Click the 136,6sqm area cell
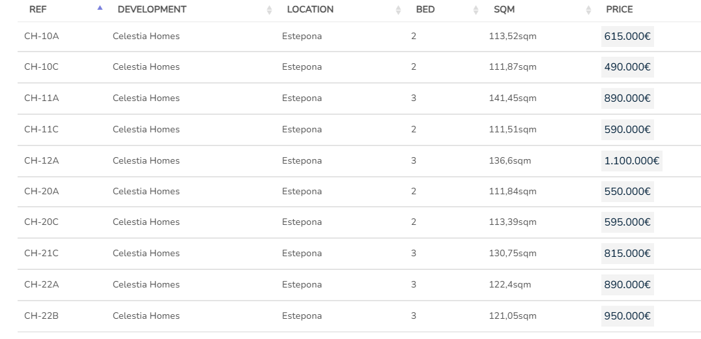Image resolution: width=701 pixels, height=339 pixels. 509,160
